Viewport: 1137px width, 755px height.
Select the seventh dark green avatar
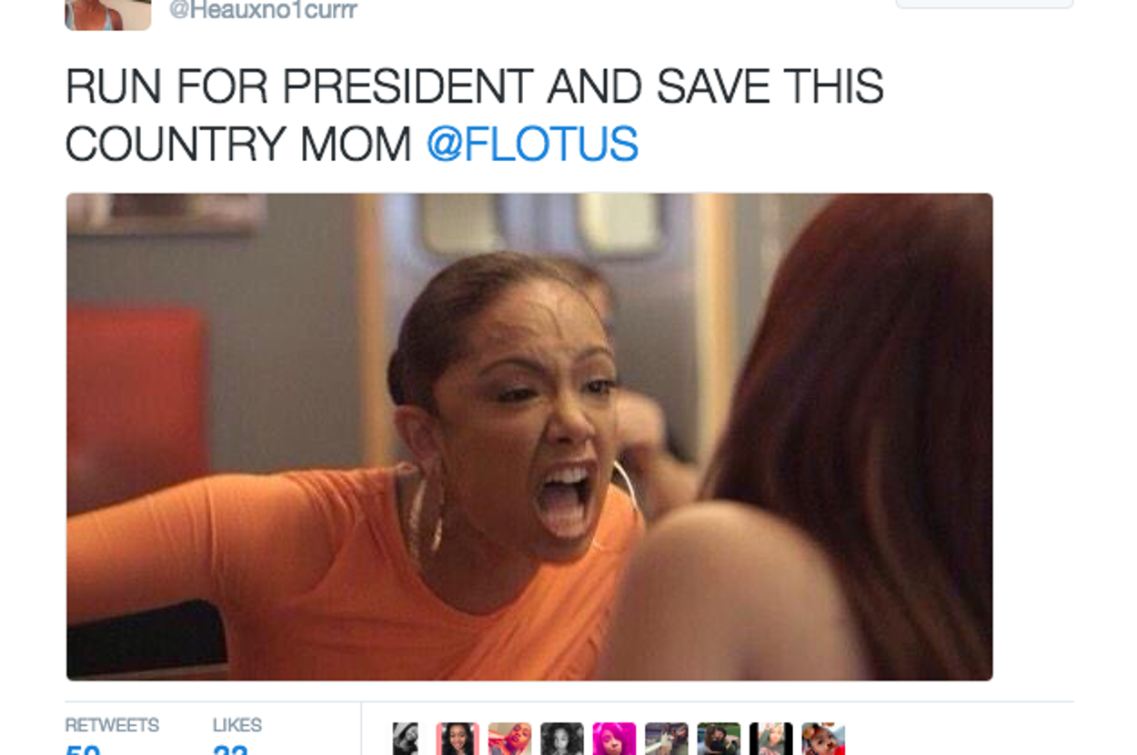719,739
